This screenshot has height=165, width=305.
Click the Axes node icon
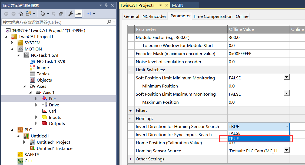[32, 86]
